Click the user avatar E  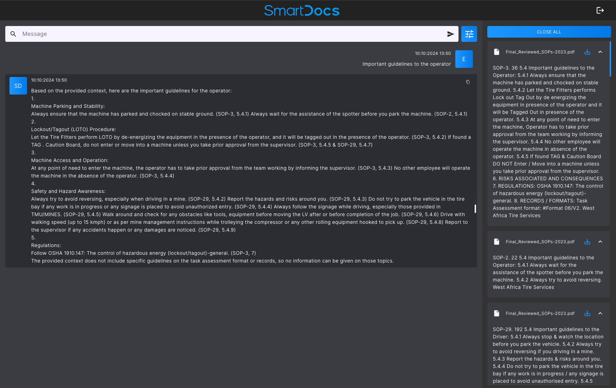(464, 59)
